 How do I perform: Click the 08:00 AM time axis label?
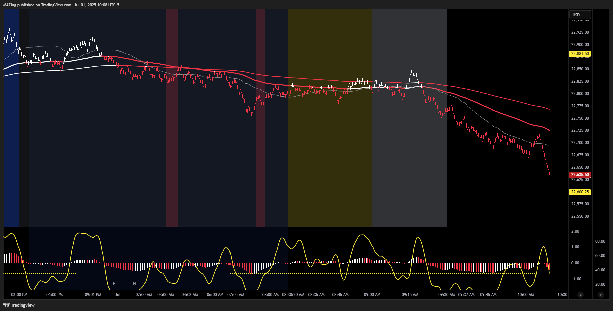270,295
